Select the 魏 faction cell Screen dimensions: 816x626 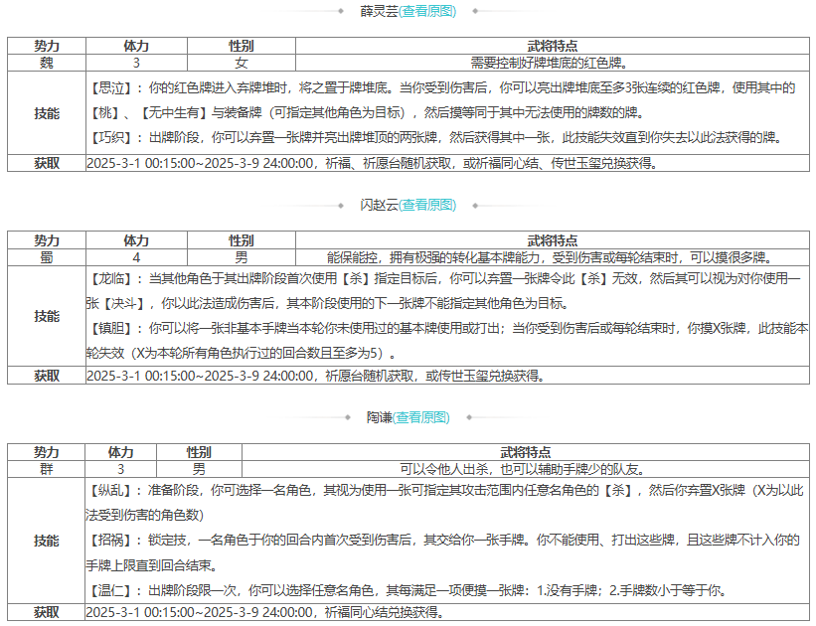coord(46,62)
